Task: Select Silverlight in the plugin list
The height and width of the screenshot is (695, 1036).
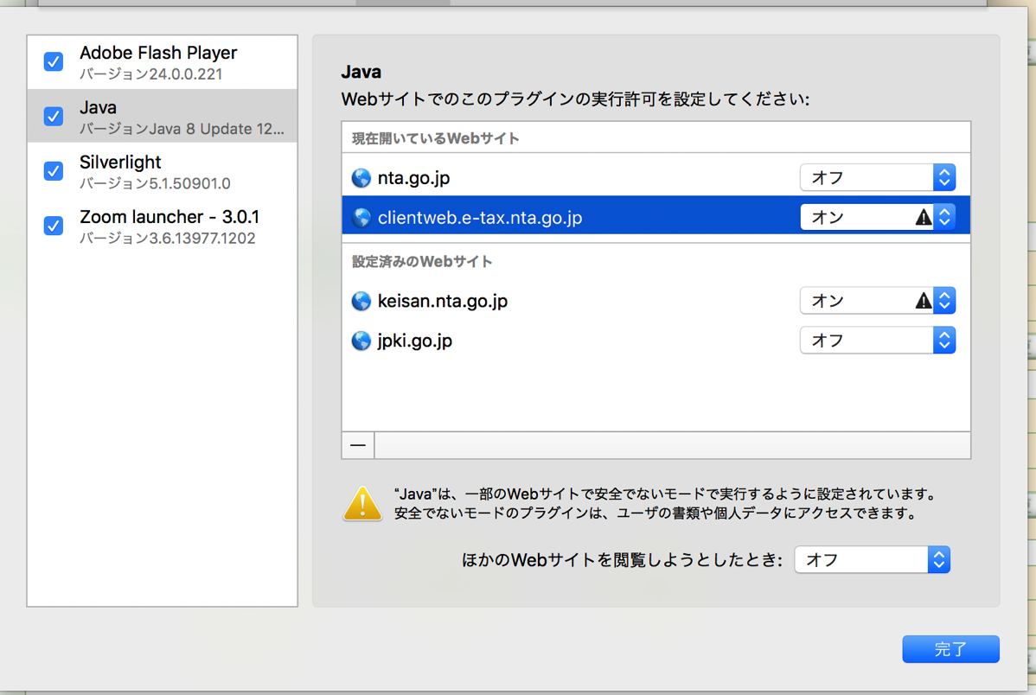Action: pos(163,171)
